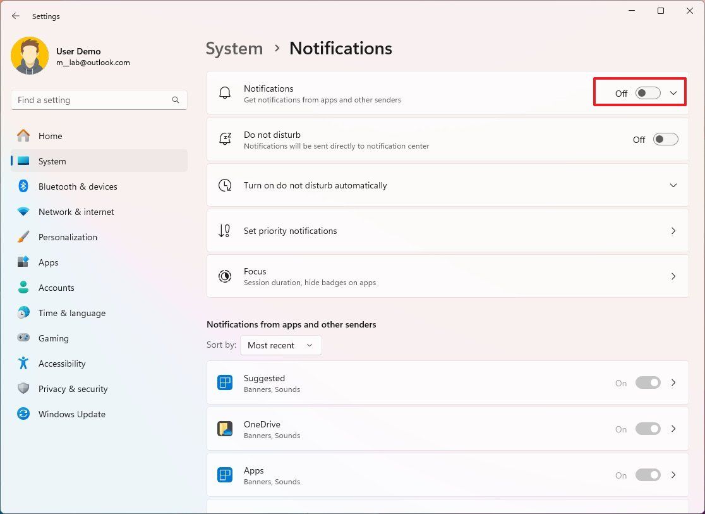Open the User Demo account details
Viewport: 705px width, 514px height.
(x=76, y=56)
